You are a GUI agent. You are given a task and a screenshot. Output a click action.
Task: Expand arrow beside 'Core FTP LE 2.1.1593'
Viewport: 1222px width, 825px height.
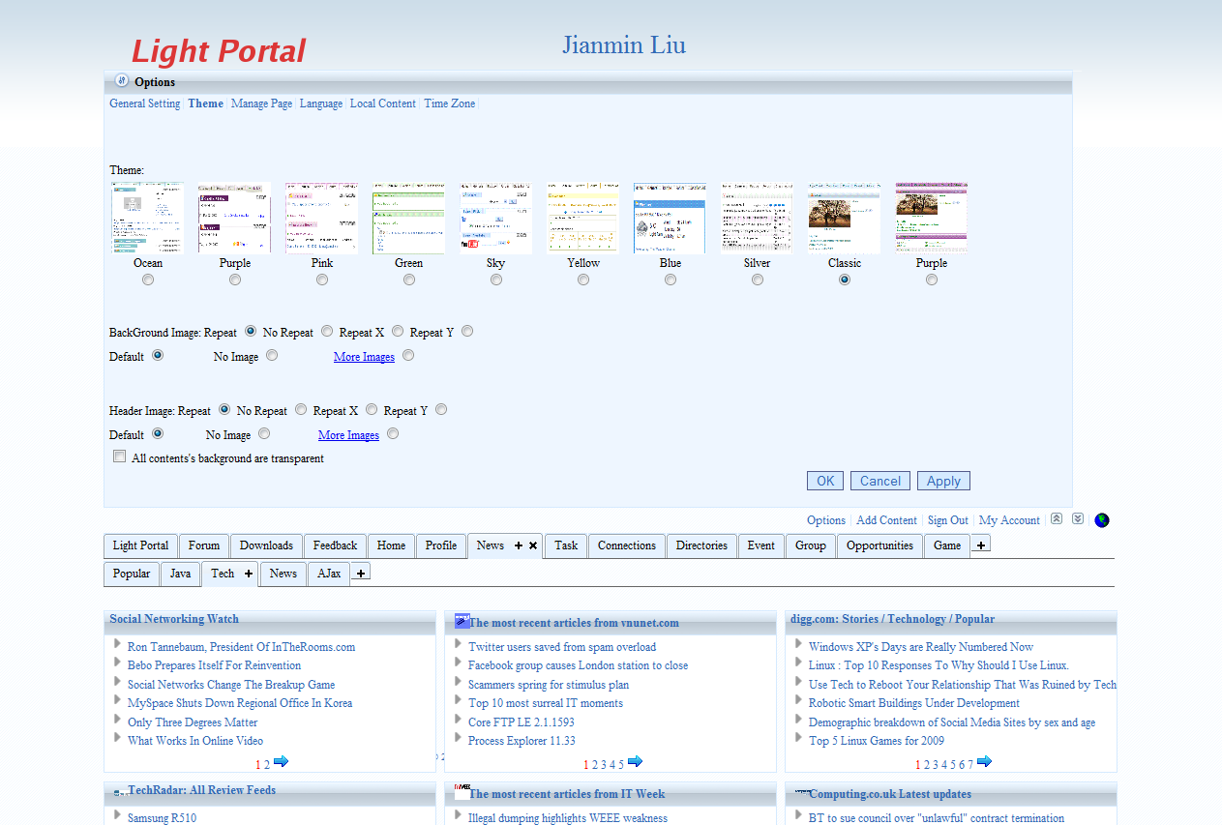click(458, 720)
